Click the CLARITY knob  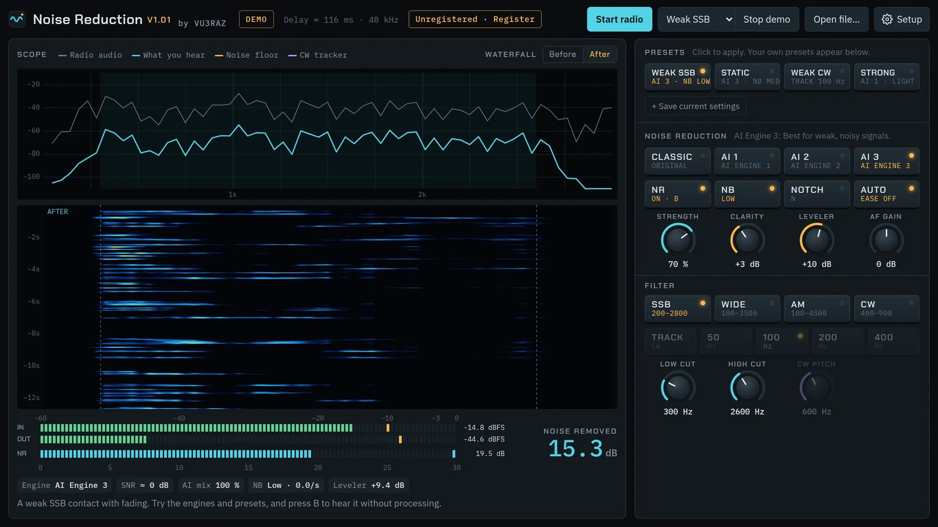(747, 240)
